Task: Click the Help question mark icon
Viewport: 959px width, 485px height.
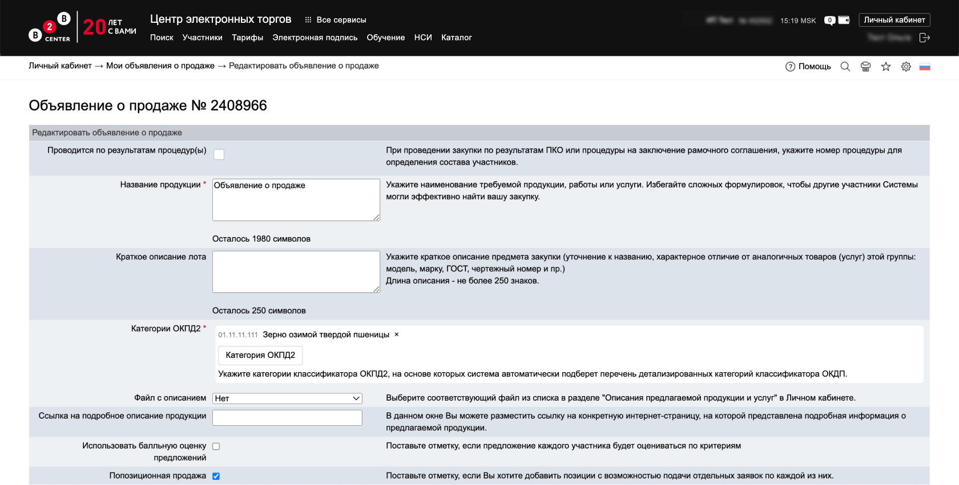Action: coord(790,67)
